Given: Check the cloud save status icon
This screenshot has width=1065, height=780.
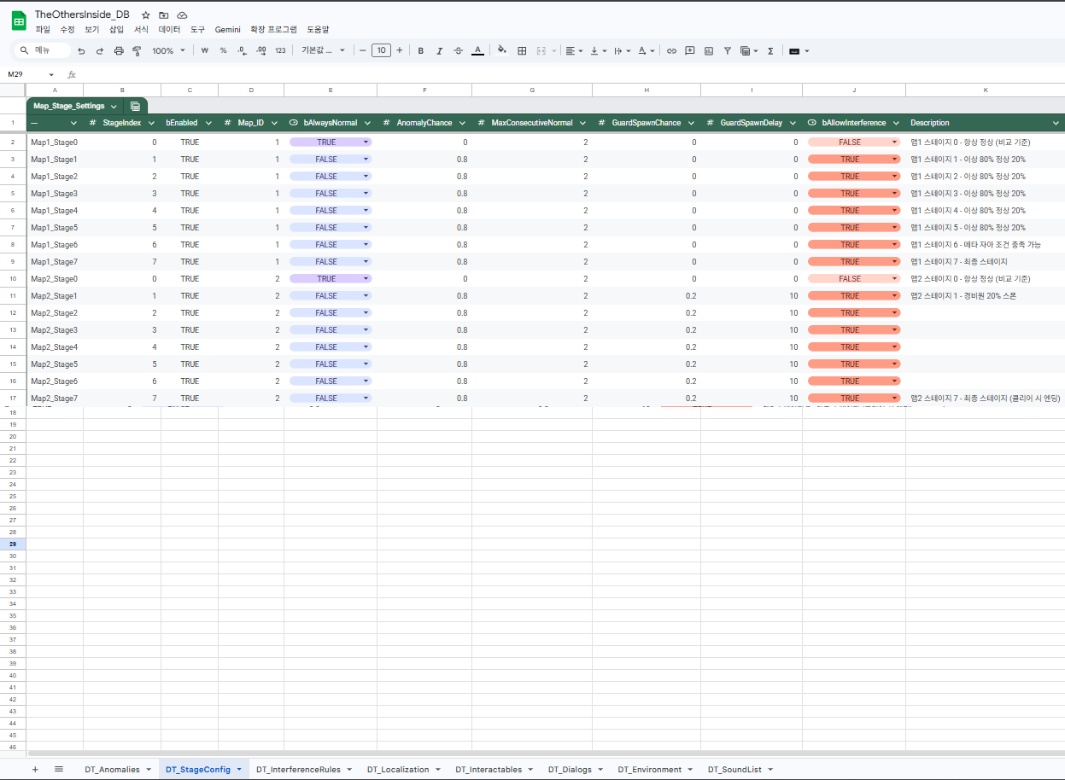Looking at the screenshot, I should point(182,15).
